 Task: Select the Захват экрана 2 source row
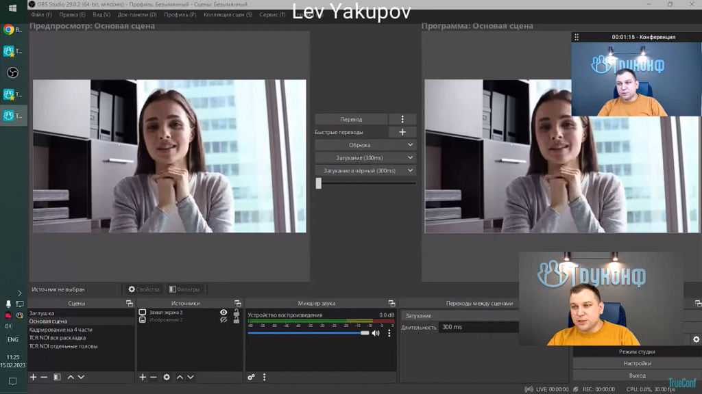[x=189, y=312]
